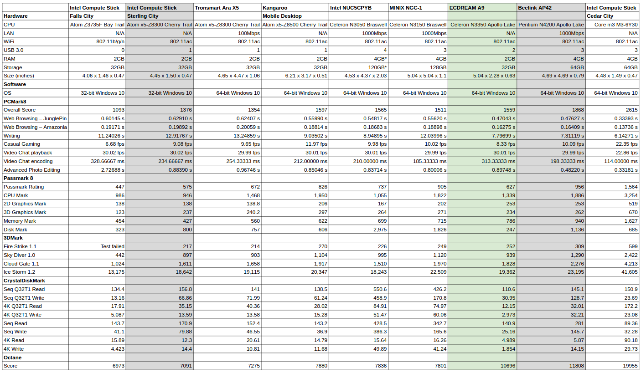Click the '802.11b/g/n' WiFi cell
Screen dimensions: 641x373
[x=97, y=41]
